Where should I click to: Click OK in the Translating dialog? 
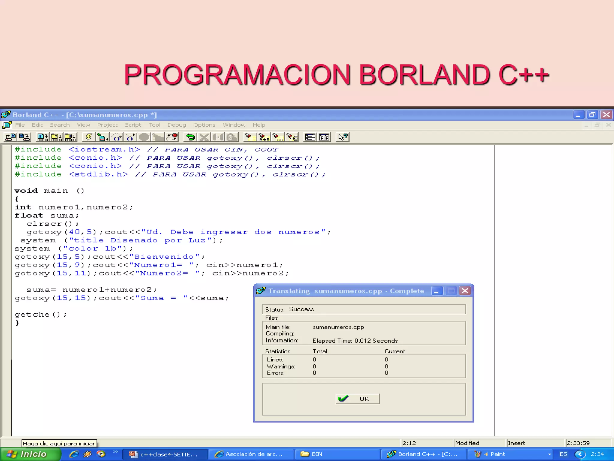(357, 399)
